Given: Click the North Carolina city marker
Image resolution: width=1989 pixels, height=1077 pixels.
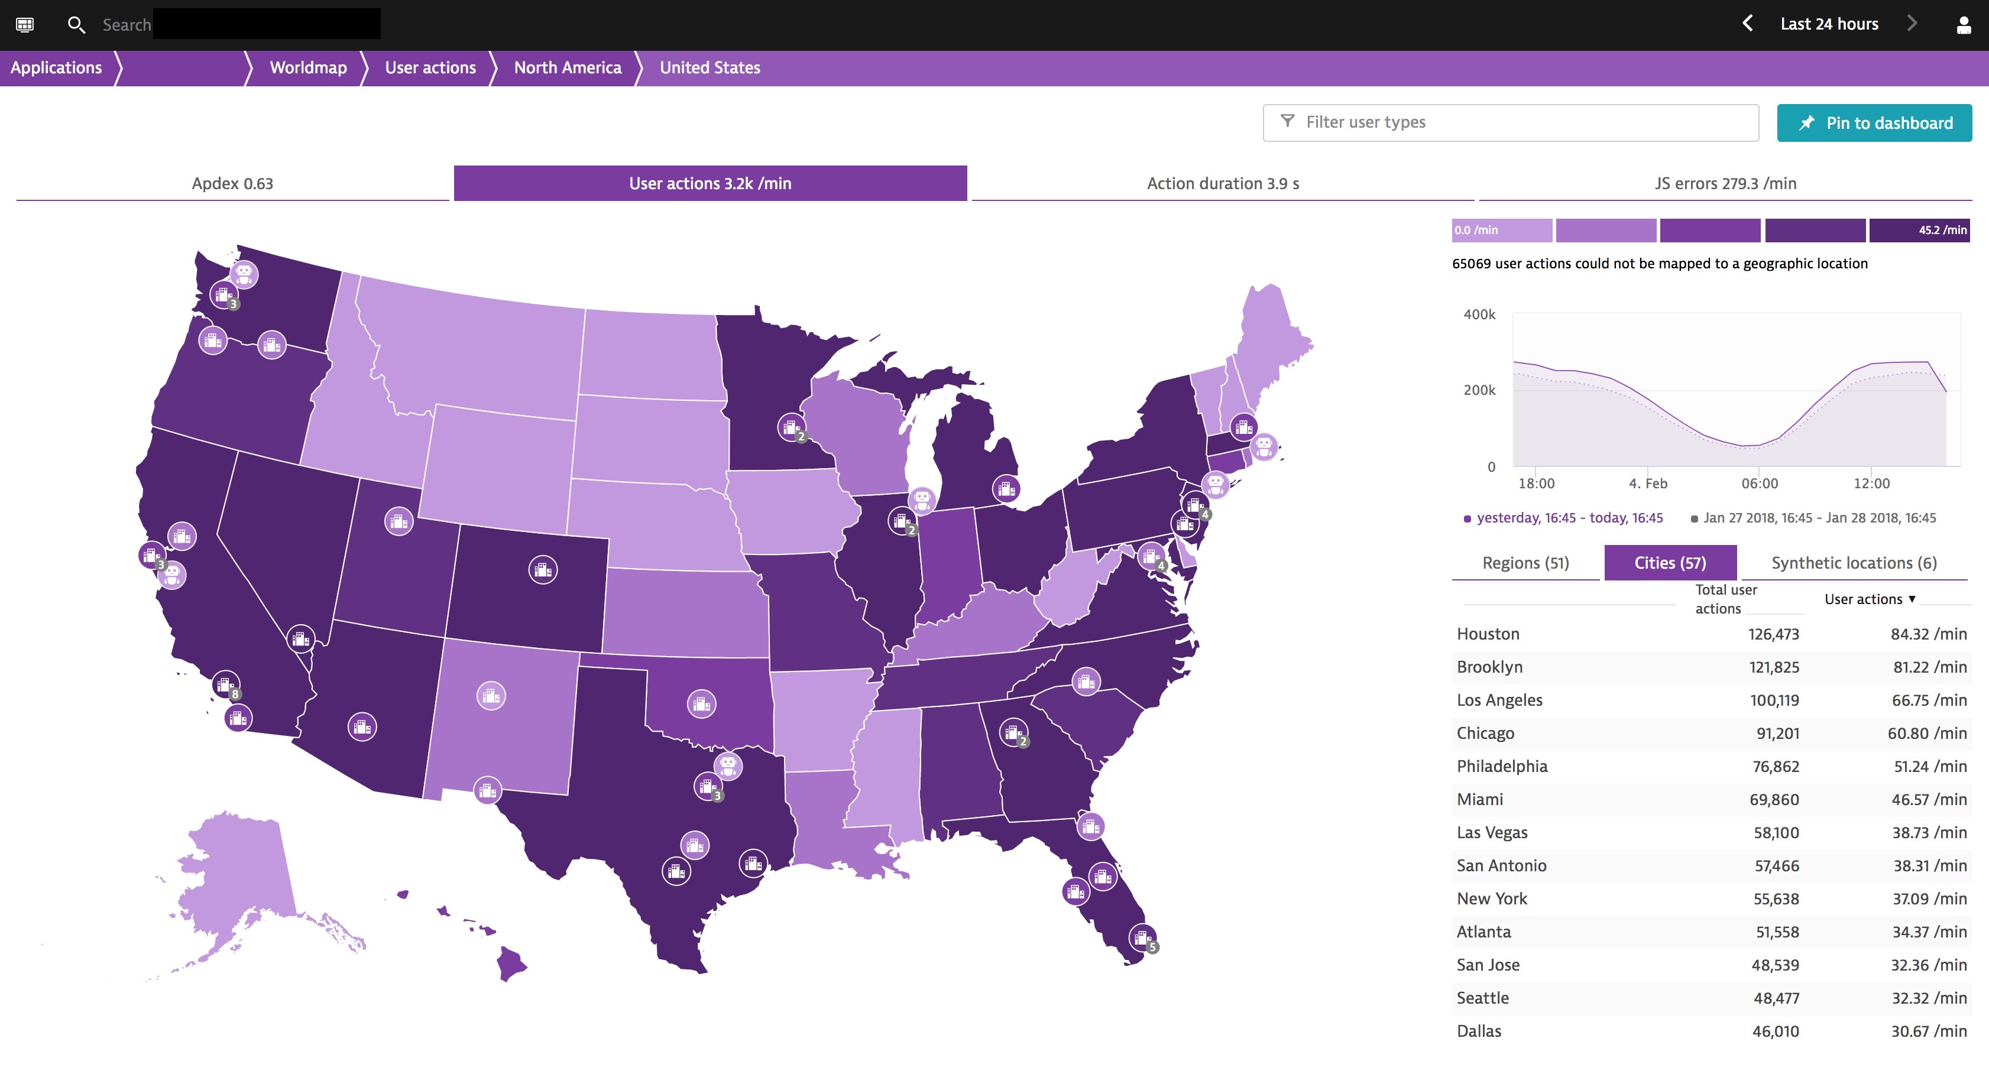Looking at the screenshot, I should point(1086,682).
